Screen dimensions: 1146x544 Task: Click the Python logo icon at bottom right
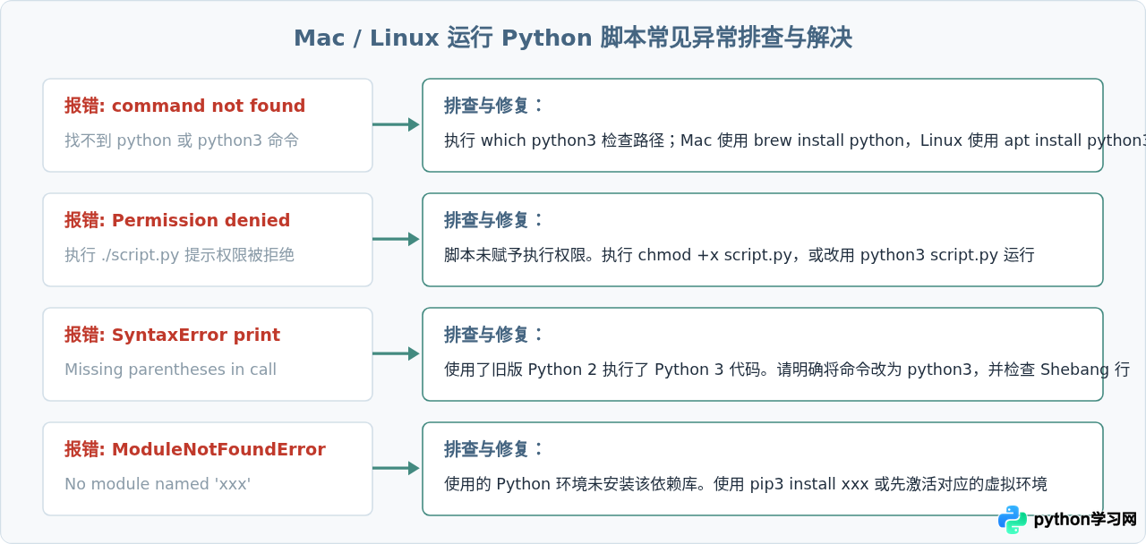pos(1013,520)
